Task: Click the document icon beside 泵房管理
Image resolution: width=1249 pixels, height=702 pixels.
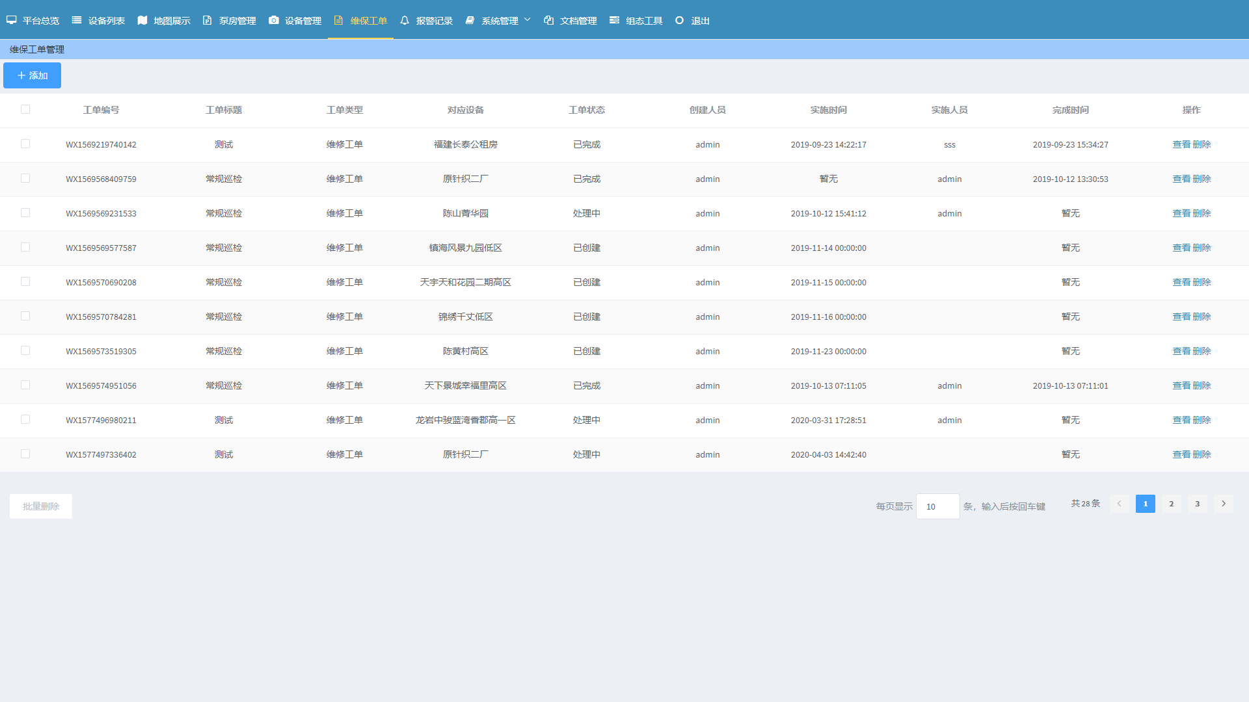Action: click(x=208, y=20)
